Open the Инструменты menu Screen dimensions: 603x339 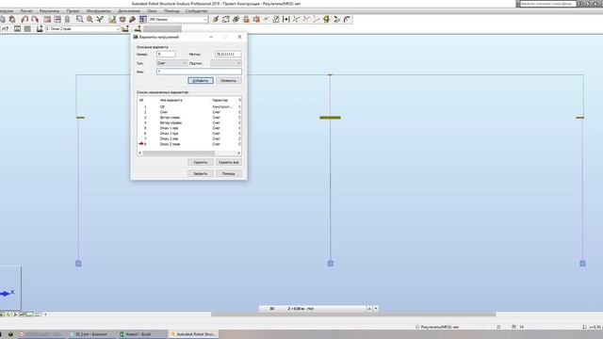pyautogui.click(x=99, y=11)
